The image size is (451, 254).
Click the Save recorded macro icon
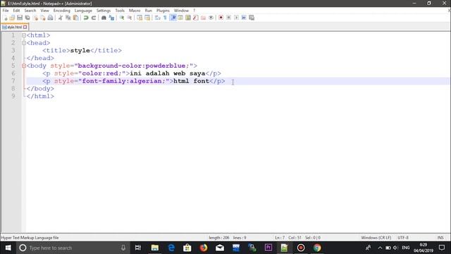pos(252,18)
